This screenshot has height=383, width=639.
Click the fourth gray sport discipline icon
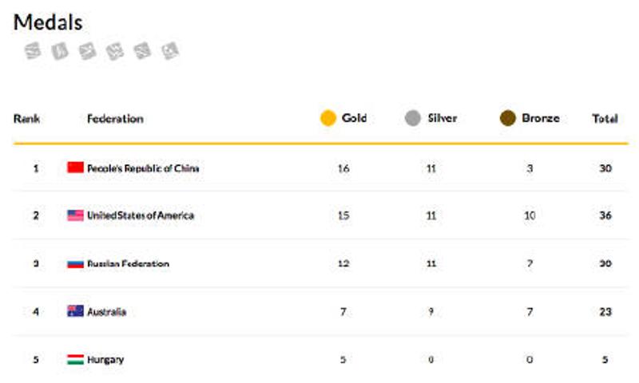[115, 51]
